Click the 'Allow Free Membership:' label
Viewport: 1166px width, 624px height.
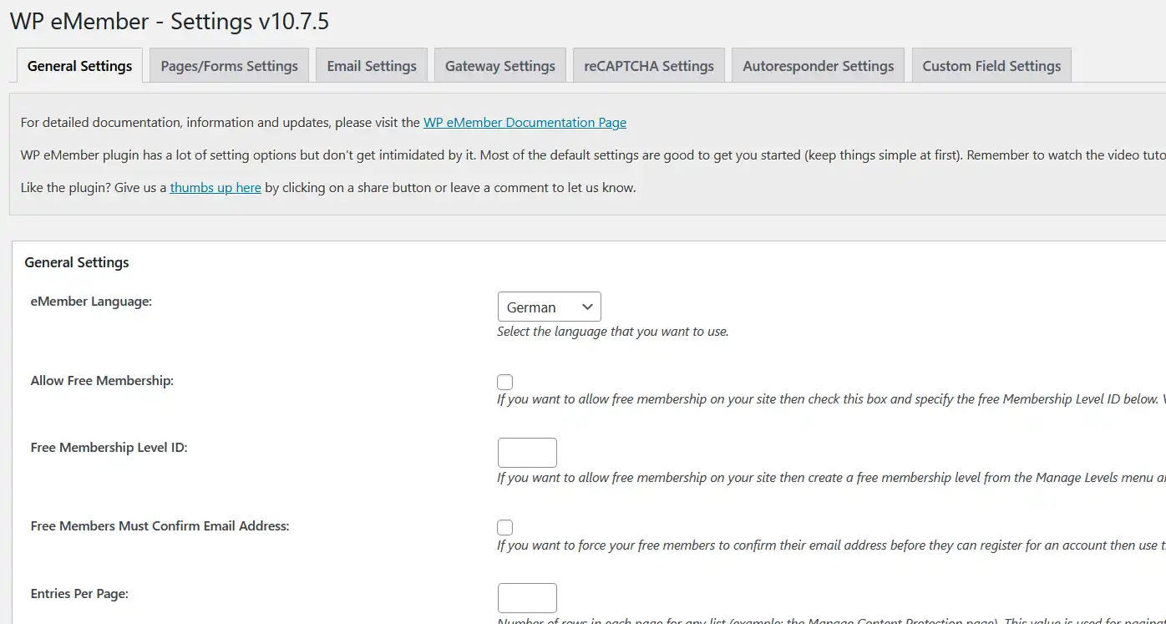pos(102,381)
